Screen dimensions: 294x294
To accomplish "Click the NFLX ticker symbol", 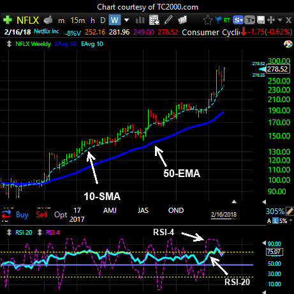I will (27, 20).
